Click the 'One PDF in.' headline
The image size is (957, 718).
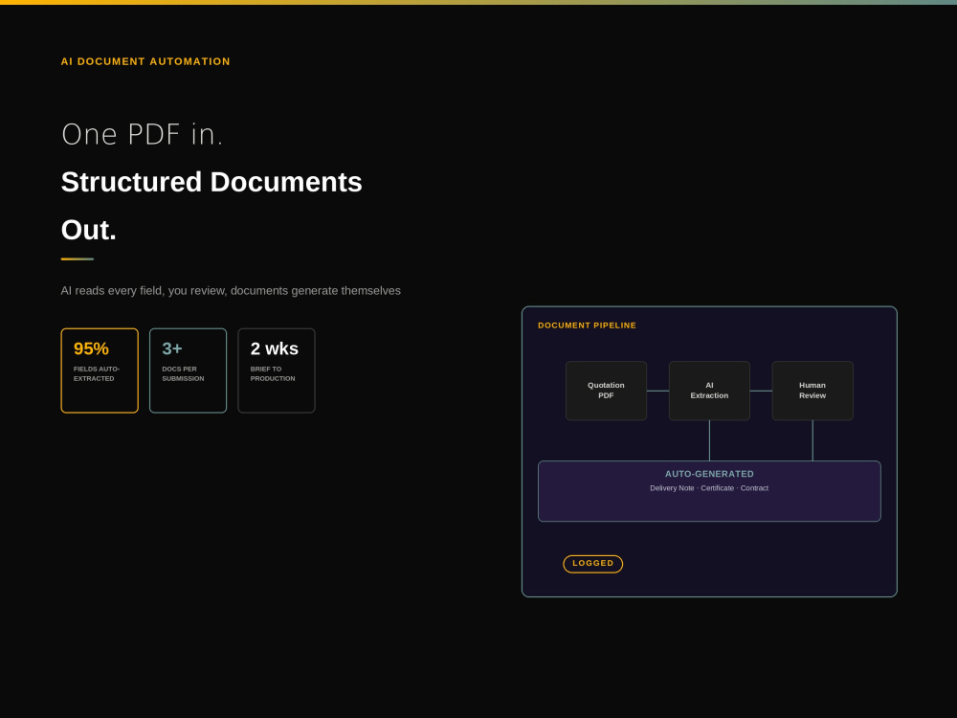click(x=143, y=134)
